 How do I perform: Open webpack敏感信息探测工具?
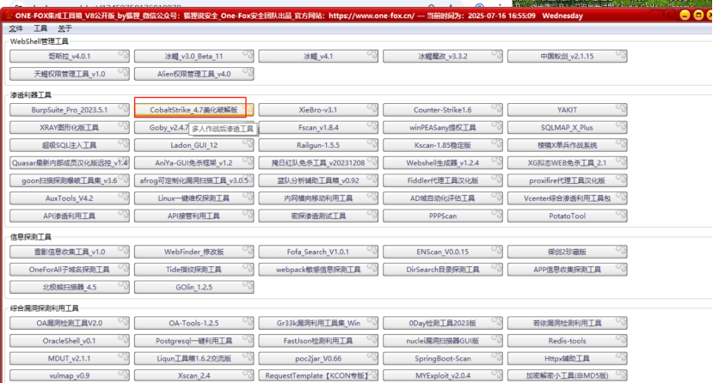pyautogui.click(x=318, y=270)
